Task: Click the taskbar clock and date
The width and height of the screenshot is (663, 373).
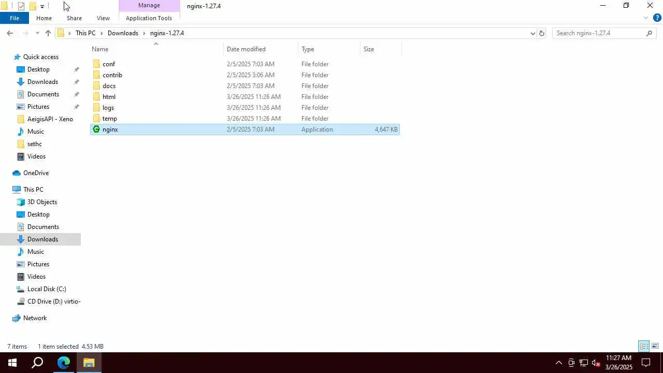Action: pos(619,363)
